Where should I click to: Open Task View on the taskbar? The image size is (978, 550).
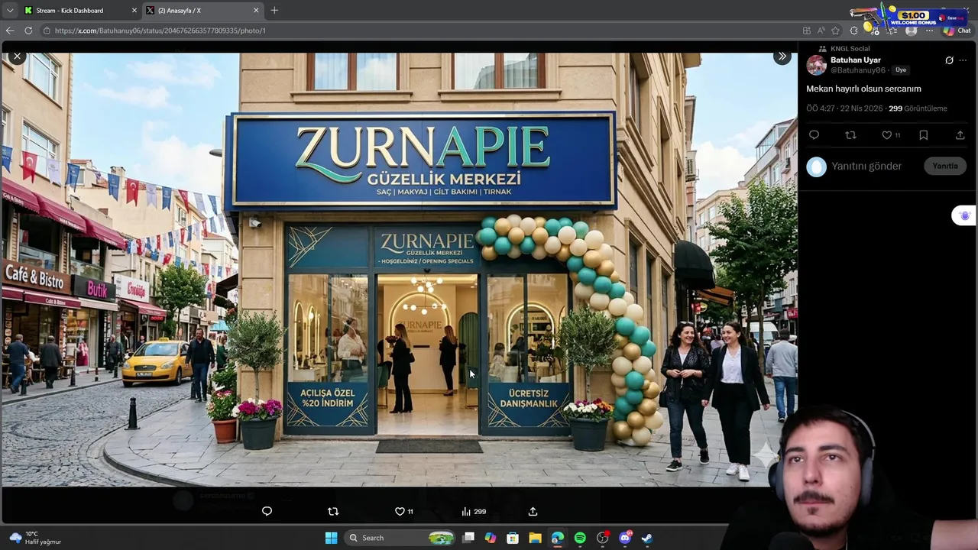[x=468, y=538]
